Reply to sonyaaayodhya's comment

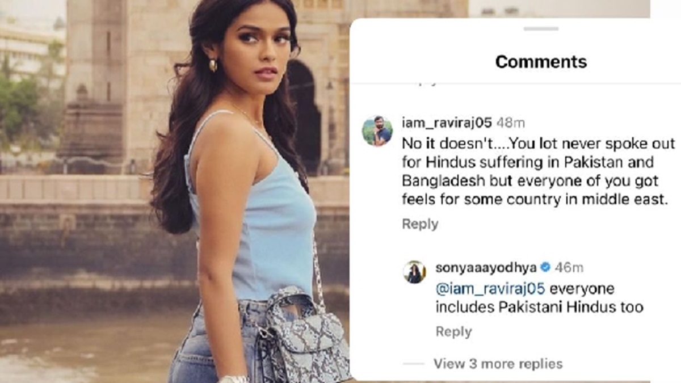(x=453, y=332)
